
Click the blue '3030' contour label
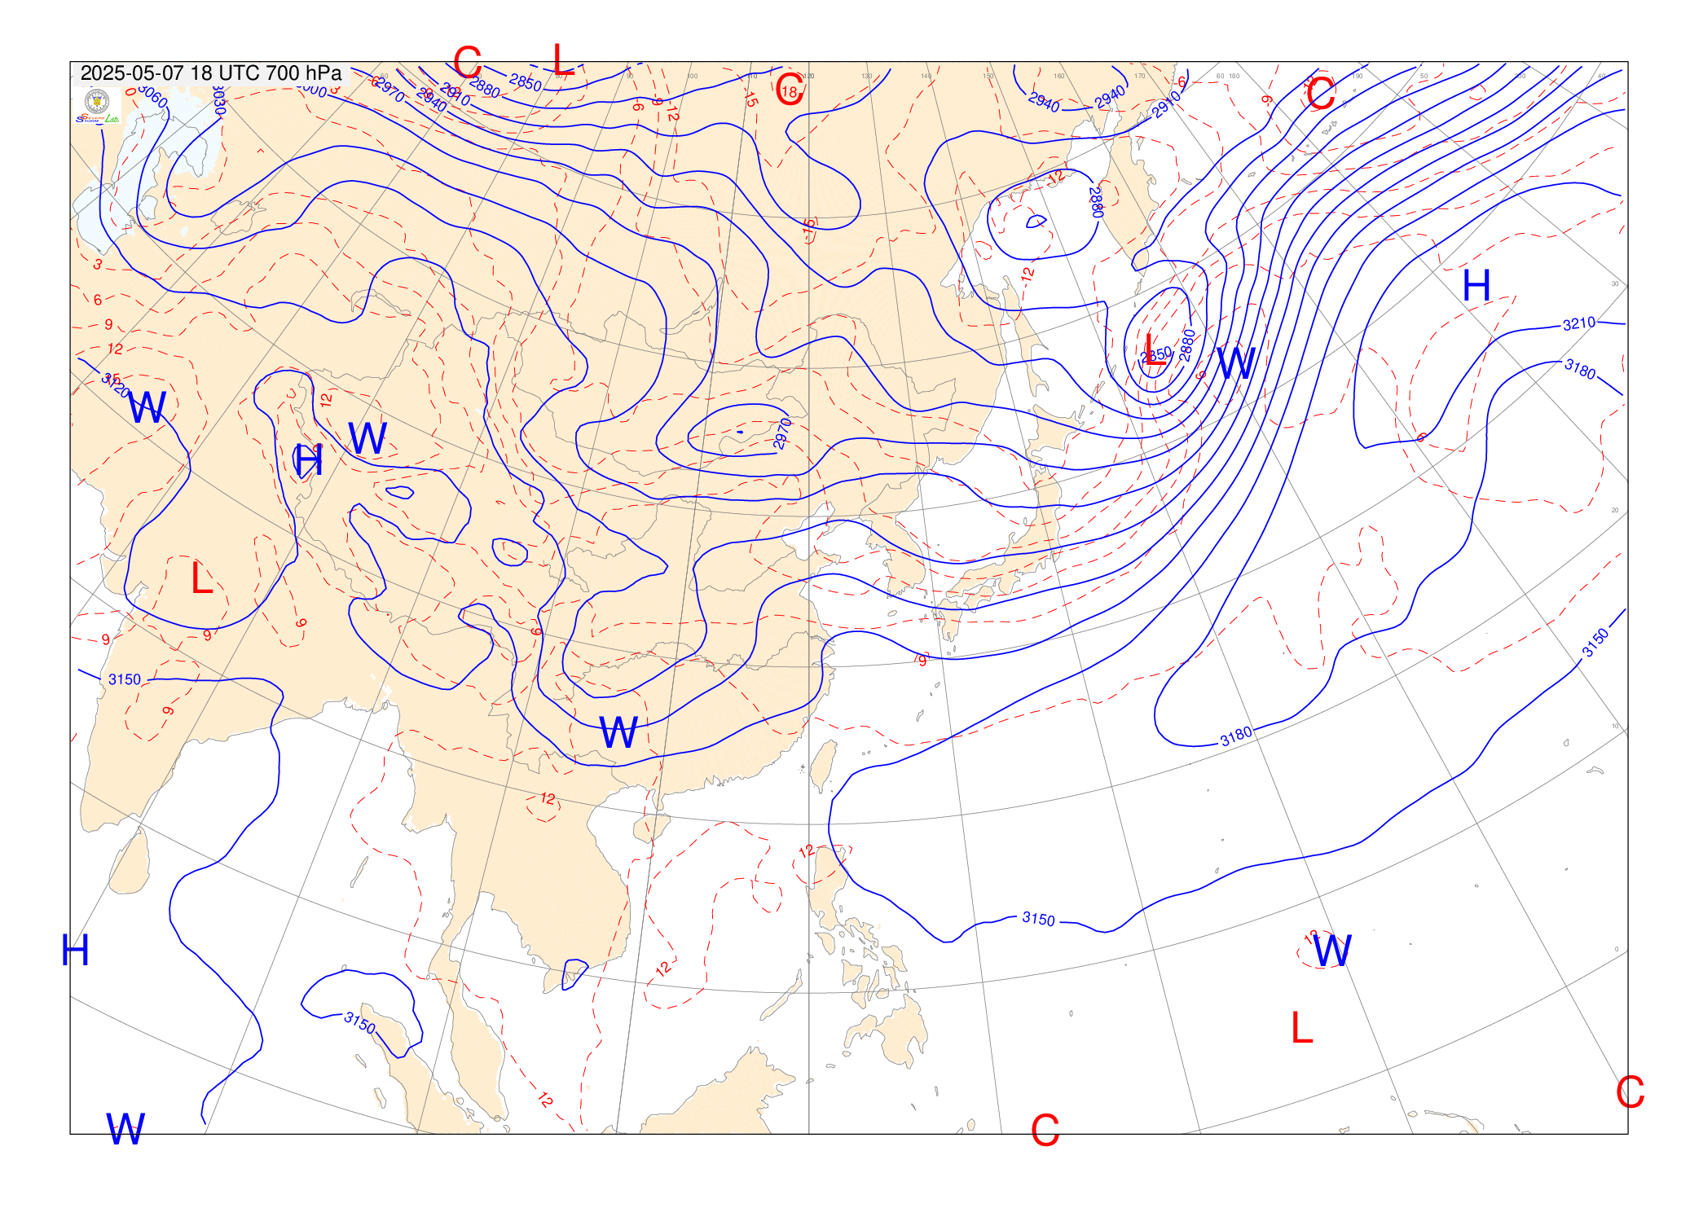tap(218, 102)
